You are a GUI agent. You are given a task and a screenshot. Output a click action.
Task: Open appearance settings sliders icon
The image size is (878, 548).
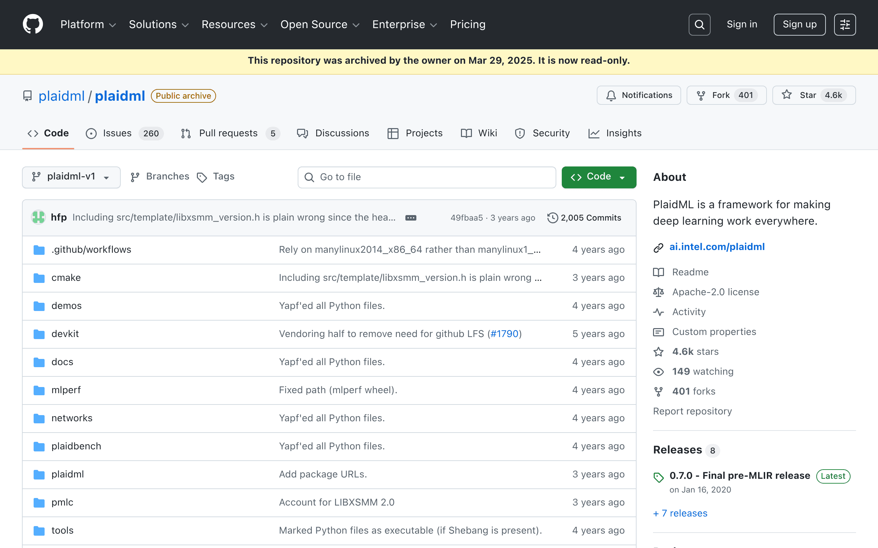pyautogui.click(x=845, y=24)
